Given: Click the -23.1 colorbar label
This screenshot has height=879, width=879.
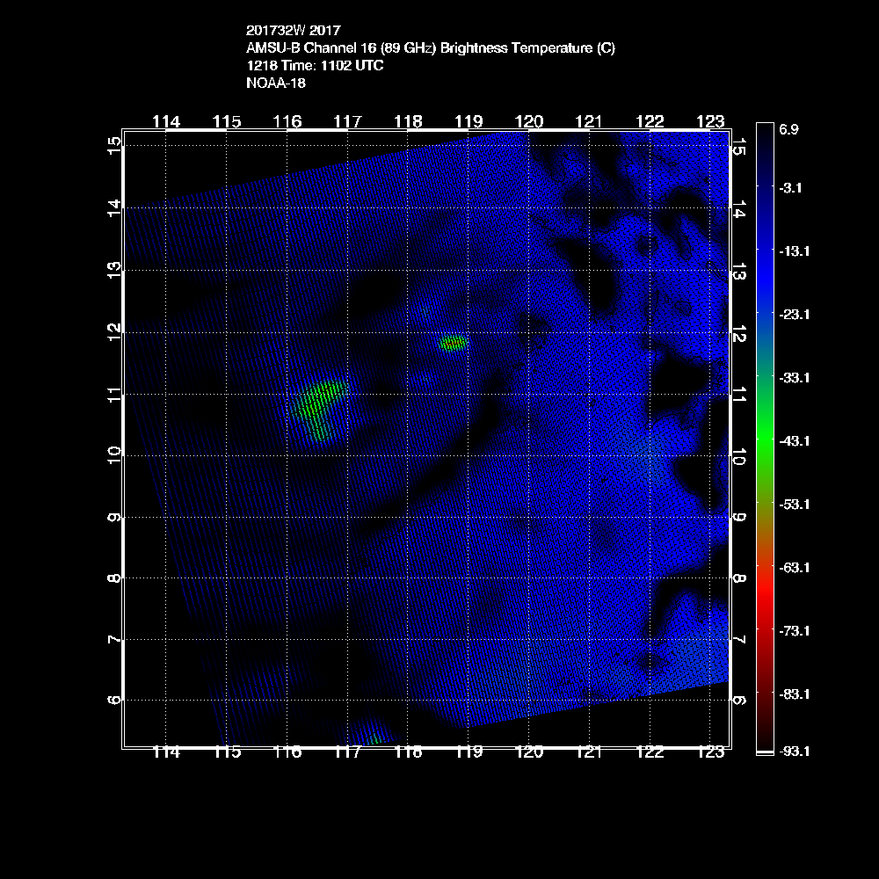Looking at the screenshot, I should click(x=794, y=315).
